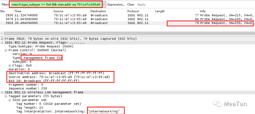The image size is (255, 114).
Task: Select Tag interpretation: Internetworking line
Action: coord(68,111)
